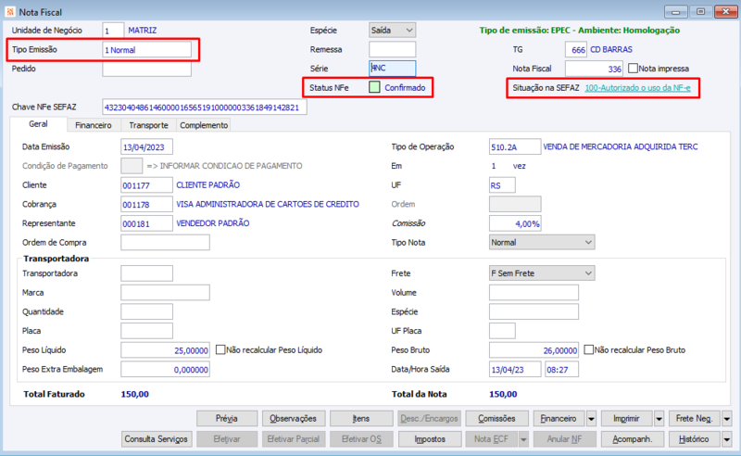Click the Histórico button
741x456 pixels.
[x=694, y=439]
